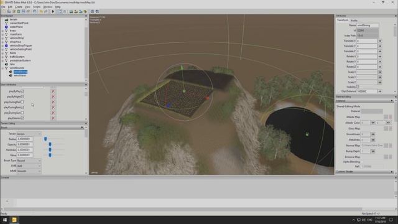This screenshot has height=224, width=398.
Task: Select the pedestrianSystem node
Action: [x=21, y=60]
